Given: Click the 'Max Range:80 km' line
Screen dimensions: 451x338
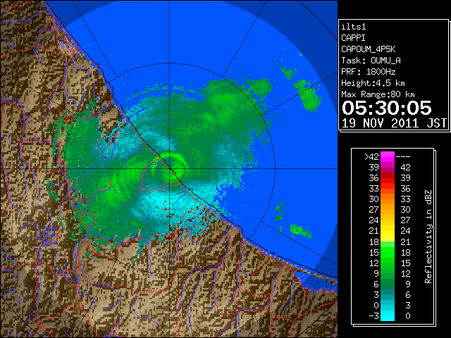Looking at the screenshot, I should click(378, 94).
